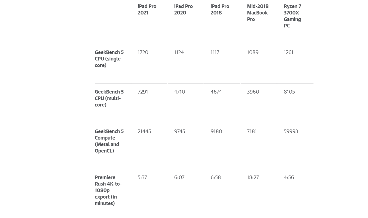Select the iPad Pro 2020 column header

pyautogui.click(x=183, y=9)
